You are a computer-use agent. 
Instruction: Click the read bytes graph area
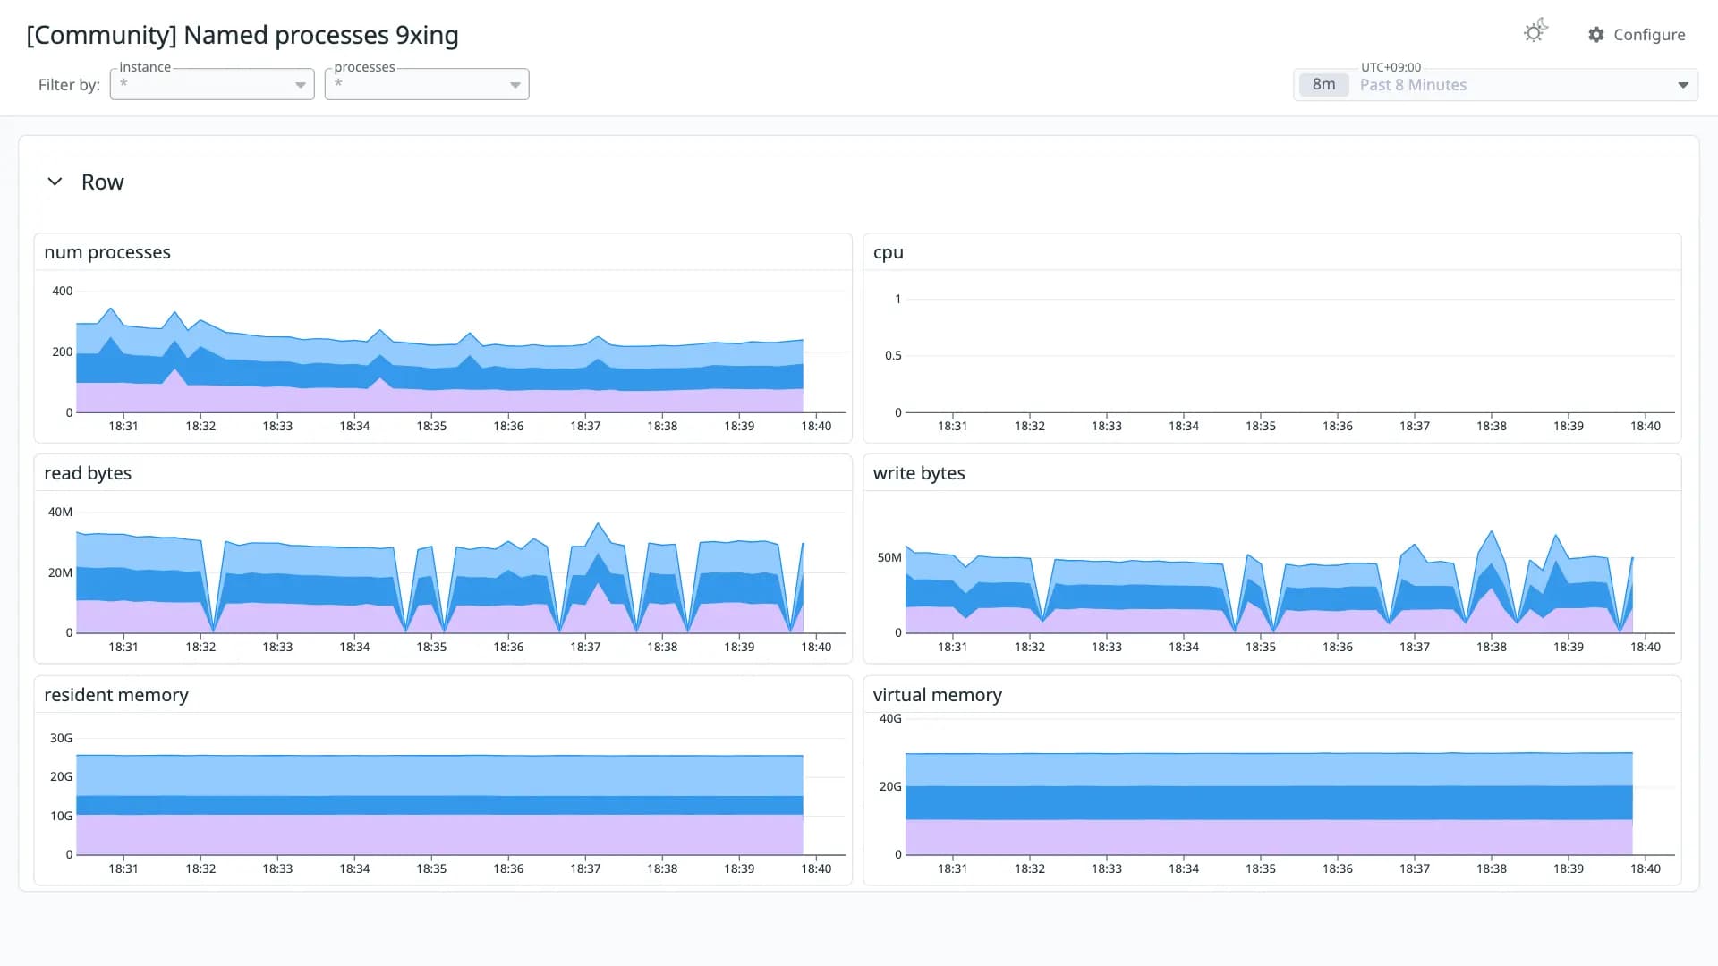click(x=461, y=571)
